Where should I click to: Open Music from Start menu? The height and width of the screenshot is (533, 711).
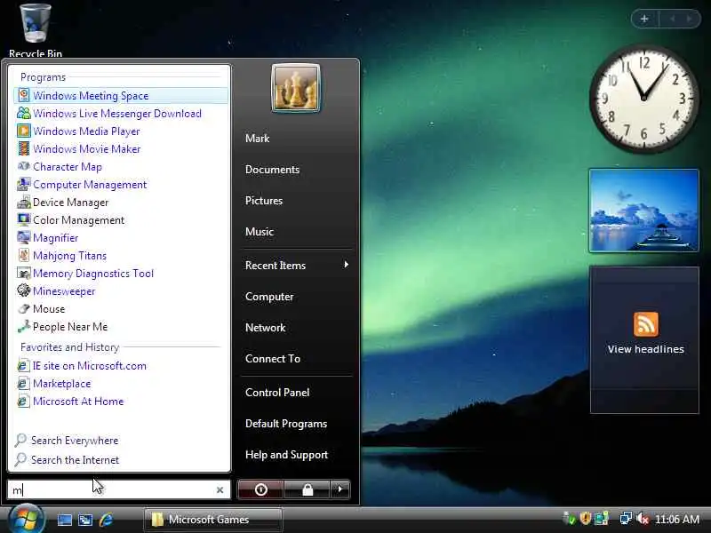click(260, 232)
